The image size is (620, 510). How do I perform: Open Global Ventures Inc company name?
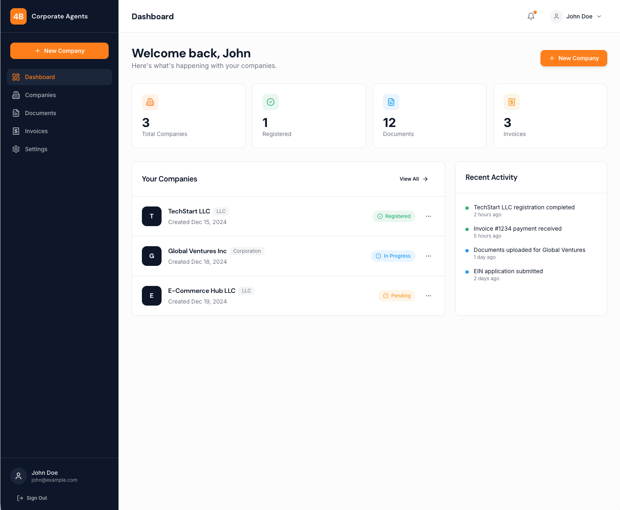point(197,251)
